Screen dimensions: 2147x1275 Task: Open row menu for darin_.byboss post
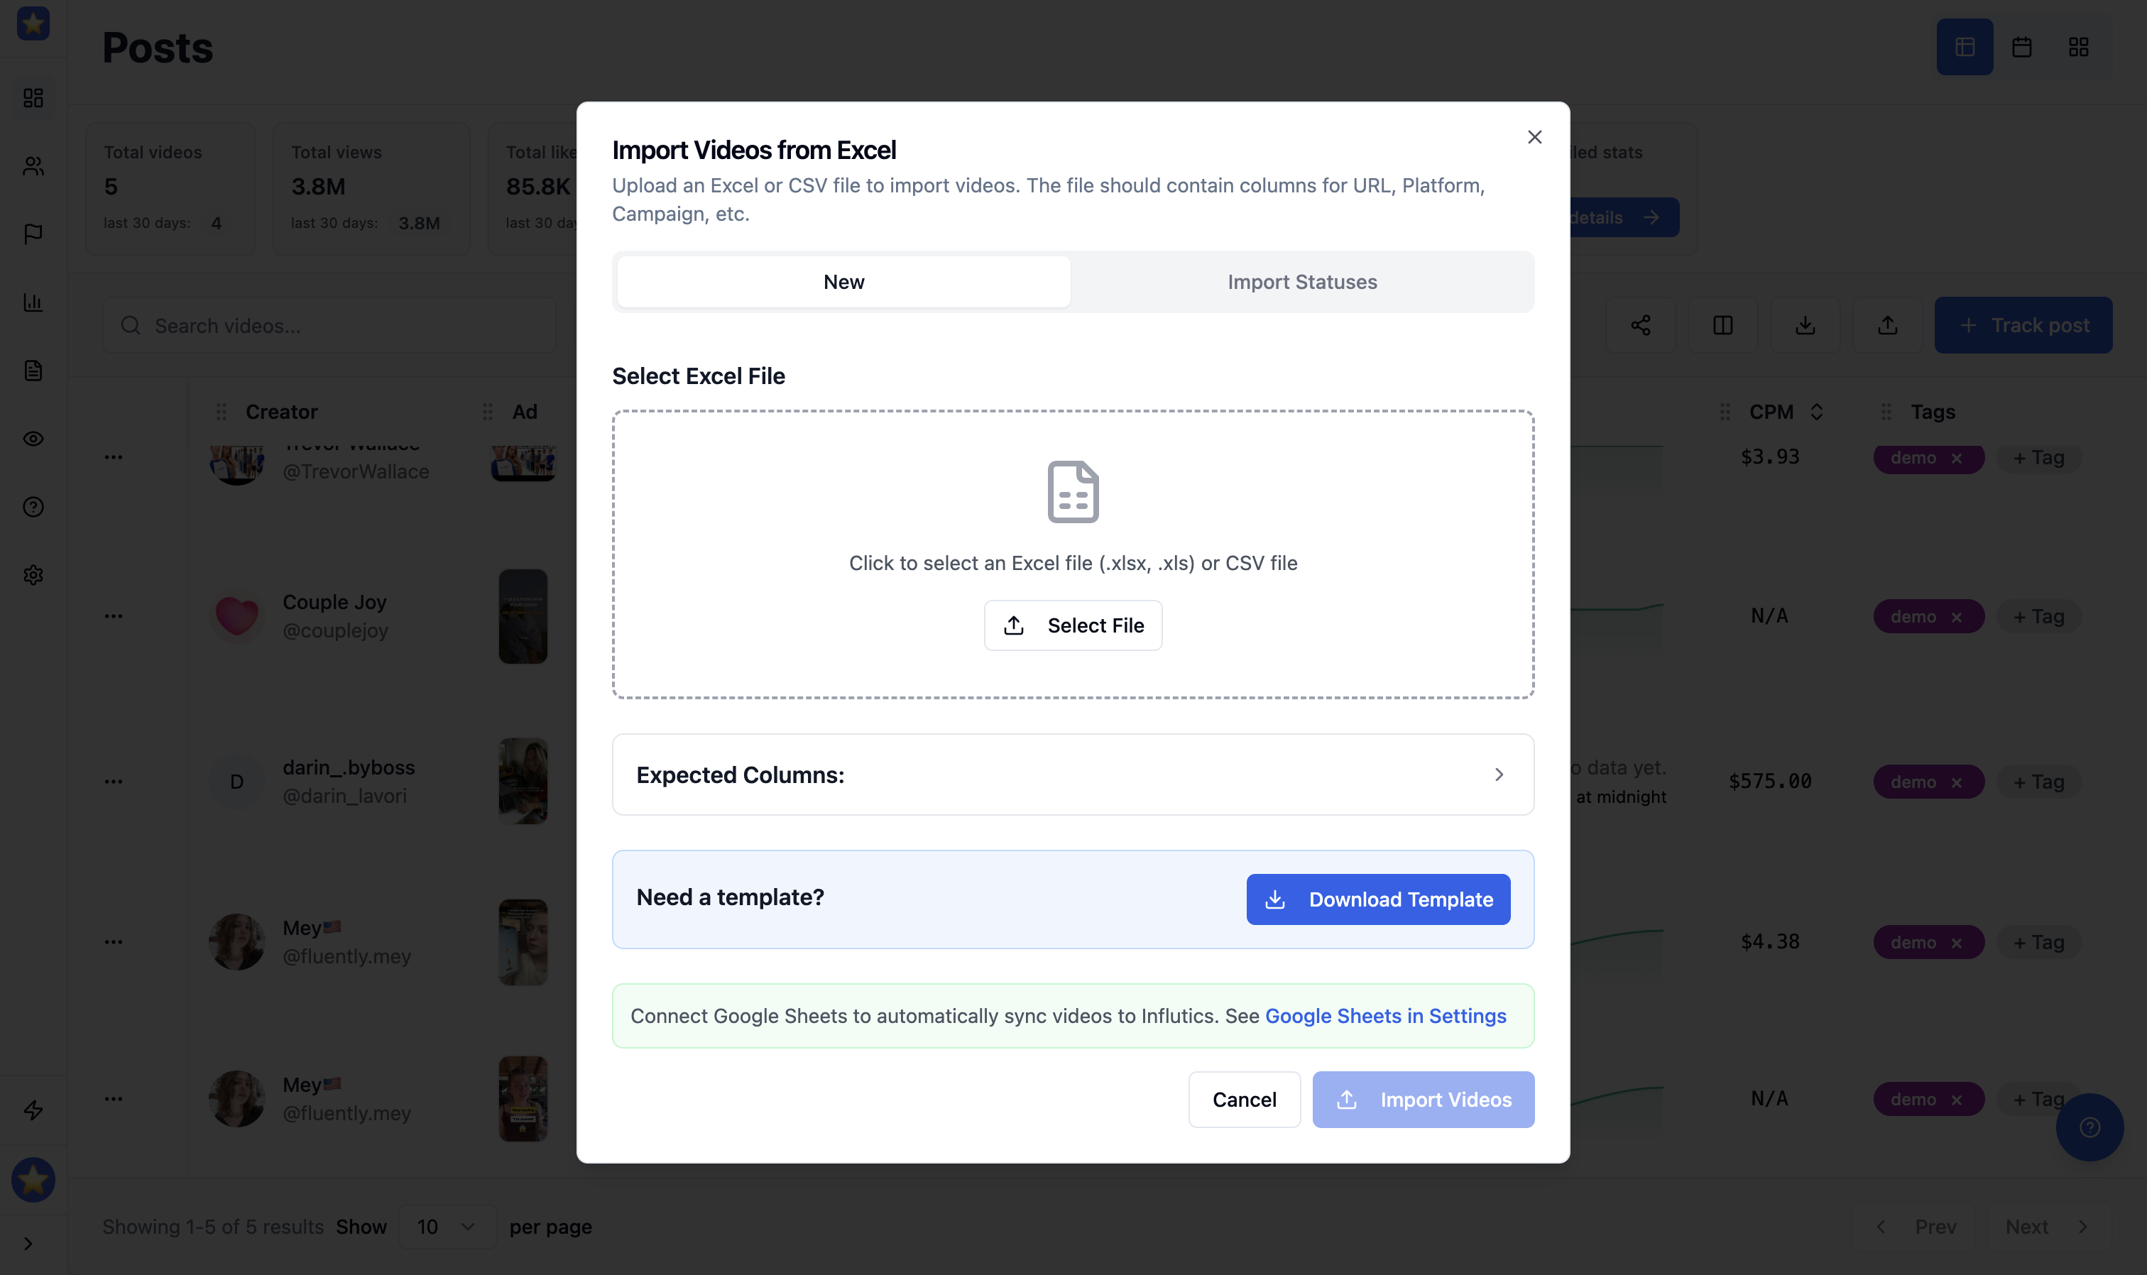[114, 782]
